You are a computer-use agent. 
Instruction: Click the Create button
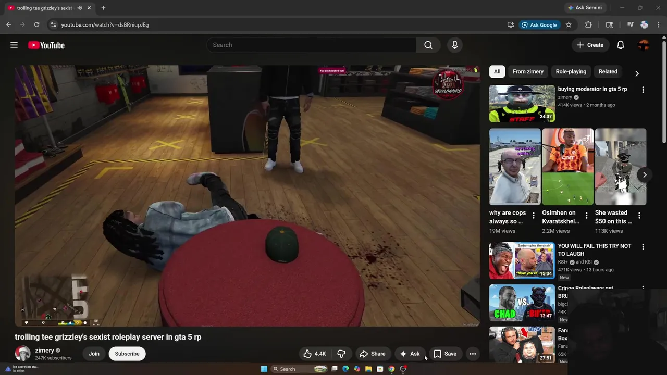coord(590,45)
